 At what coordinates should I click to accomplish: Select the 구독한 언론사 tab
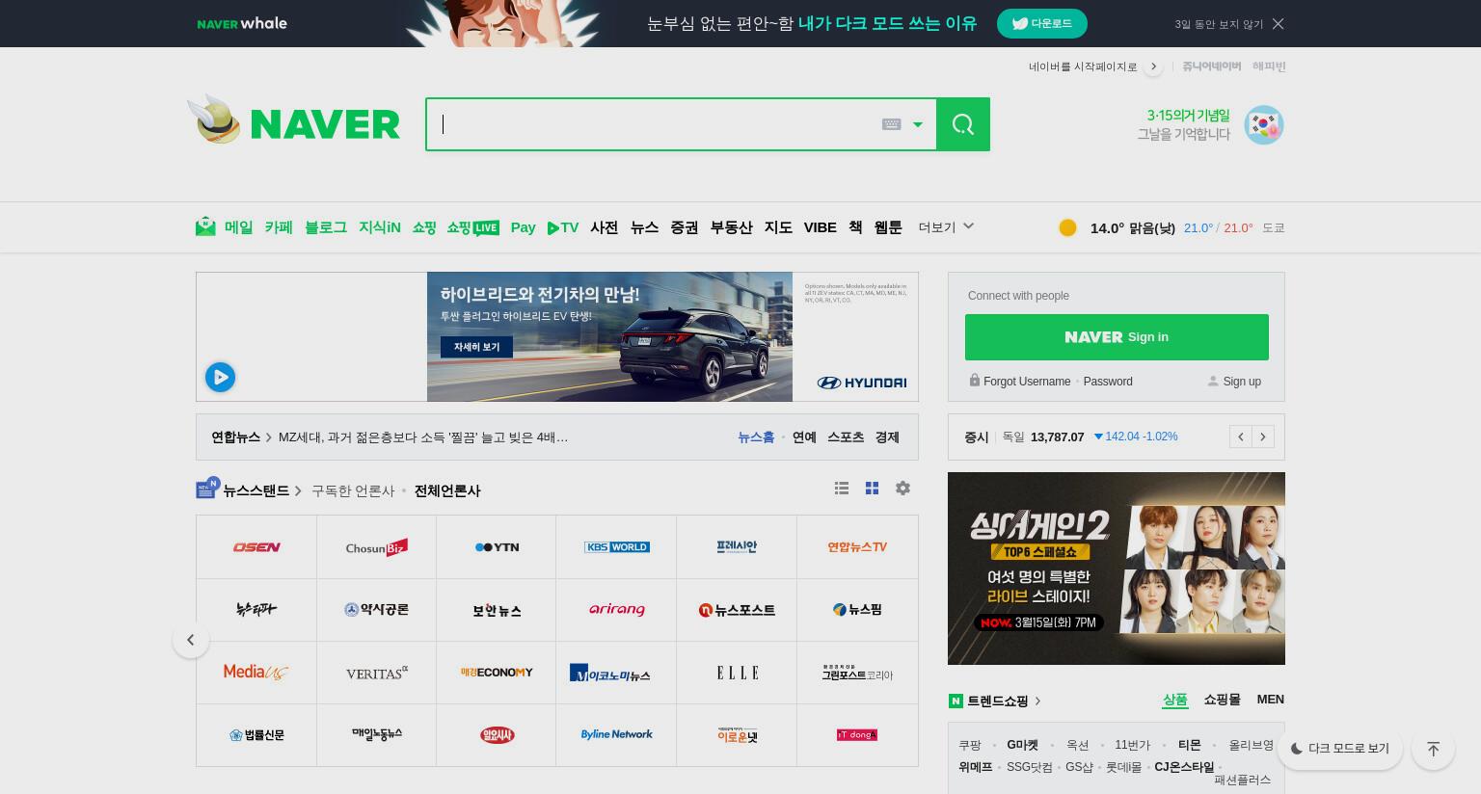[353, 490]
